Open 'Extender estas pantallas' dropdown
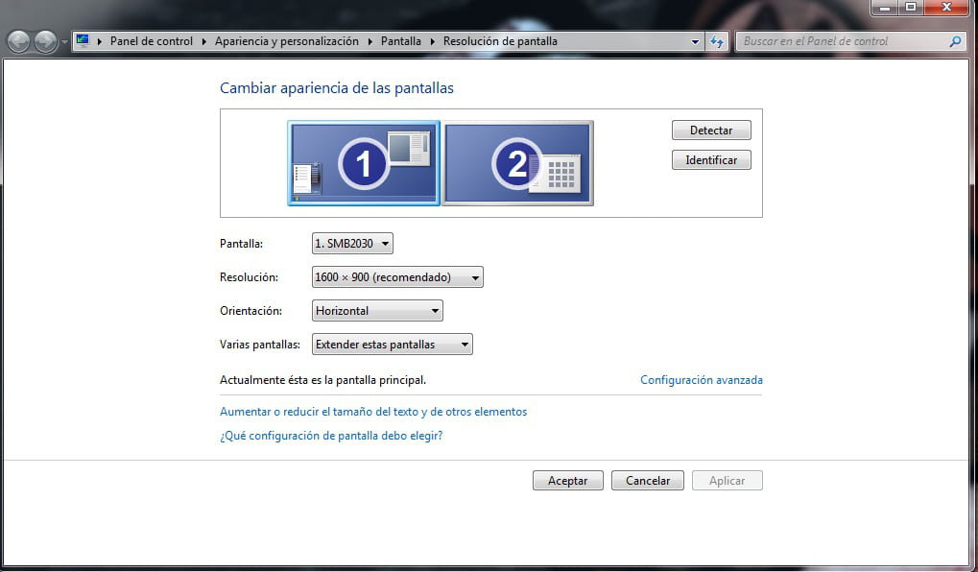 pyautogui.click(x=393, y=345)
